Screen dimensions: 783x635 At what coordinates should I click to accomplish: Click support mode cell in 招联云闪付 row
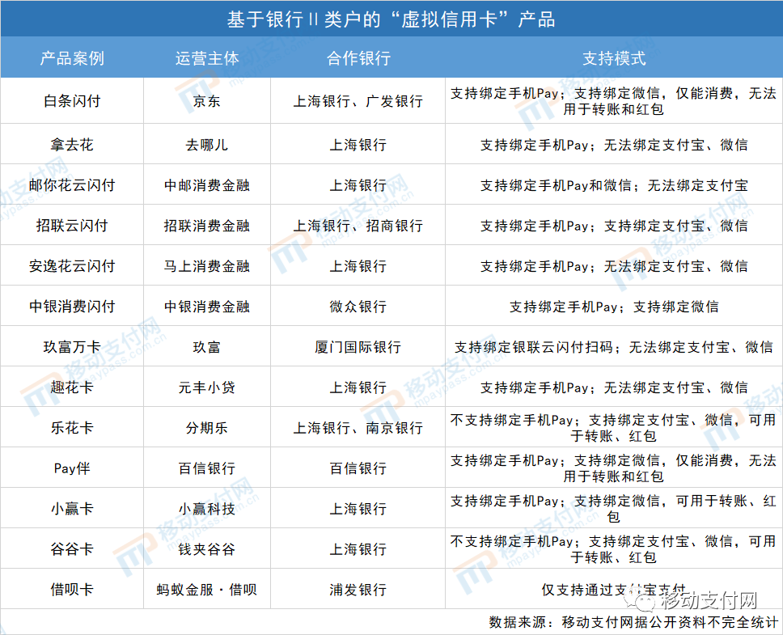[x=614, y=226]
